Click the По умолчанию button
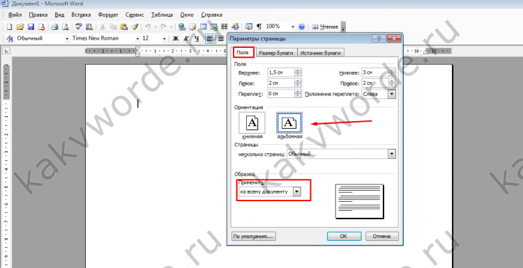Viewport: 523px width, 268px height. click(253, 236)
